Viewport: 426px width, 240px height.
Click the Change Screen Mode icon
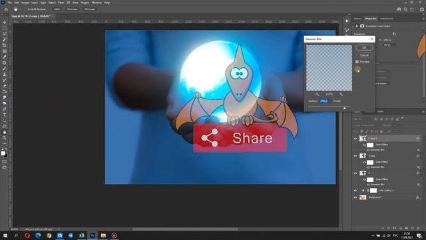click(5, 167)
